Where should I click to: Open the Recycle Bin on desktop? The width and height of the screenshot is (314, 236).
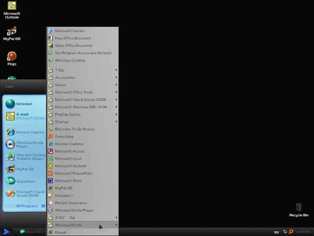[299, 210]
